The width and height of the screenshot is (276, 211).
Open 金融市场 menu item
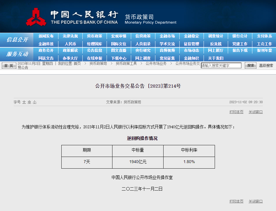[x=167, y=36]
